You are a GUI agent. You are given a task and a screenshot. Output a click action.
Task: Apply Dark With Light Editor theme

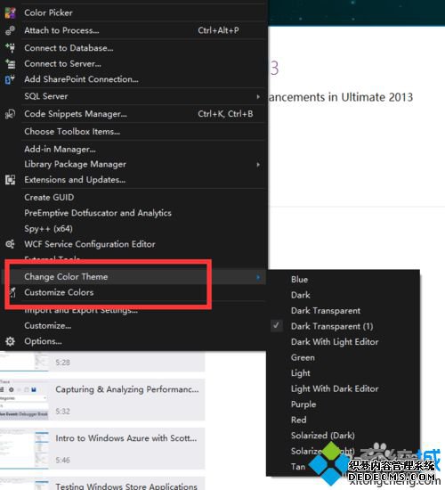tap(335, 342)
